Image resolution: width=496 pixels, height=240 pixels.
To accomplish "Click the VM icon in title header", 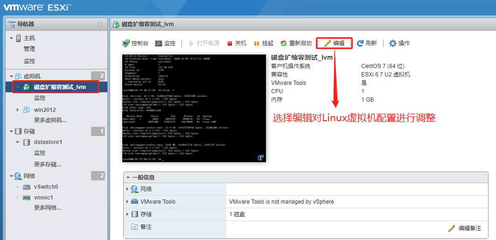I will [116, 24].
